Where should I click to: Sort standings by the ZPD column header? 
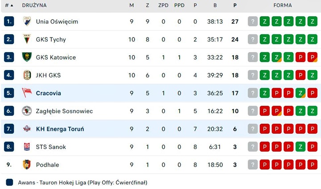(163, 5)
